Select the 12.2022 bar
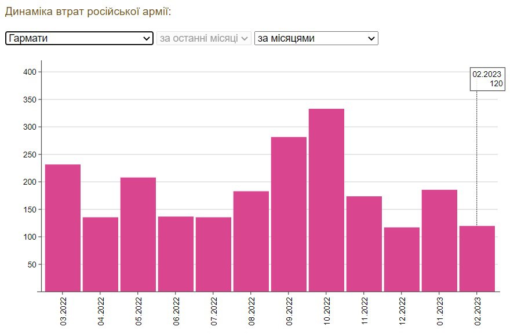The image size is (514, 334). click(402, 259)
